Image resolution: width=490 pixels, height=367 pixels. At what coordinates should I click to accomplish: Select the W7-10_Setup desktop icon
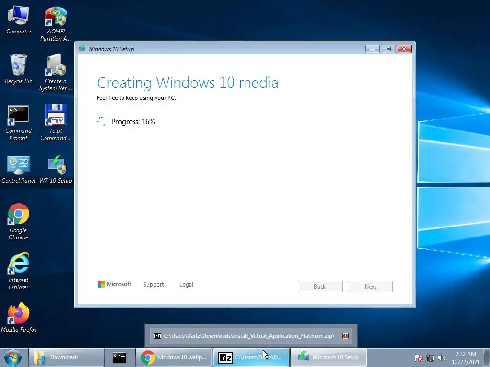56,170
